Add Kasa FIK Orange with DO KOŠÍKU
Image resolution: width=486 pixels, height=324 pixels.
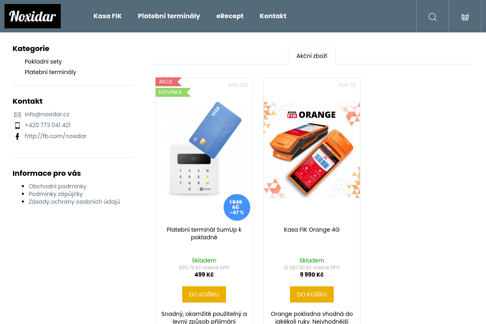click(312, 294)
